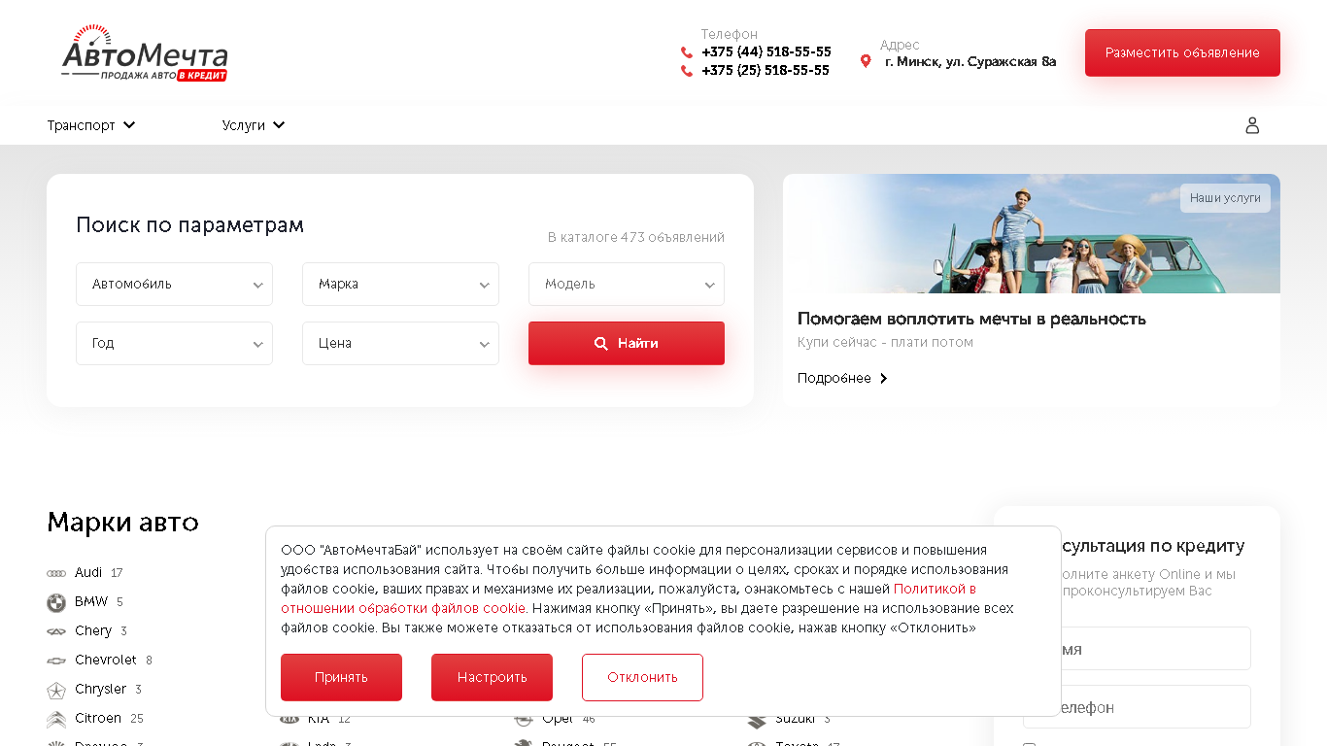Viewport: 1327px width, 746px height.
Task: Open the Год dropdown
Action: click(x=174, y=344)
